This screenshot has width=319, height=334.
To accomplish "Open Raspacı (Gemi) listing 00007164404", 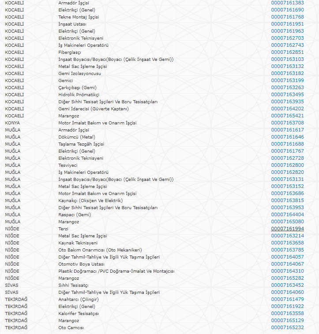I will point(287,214).
